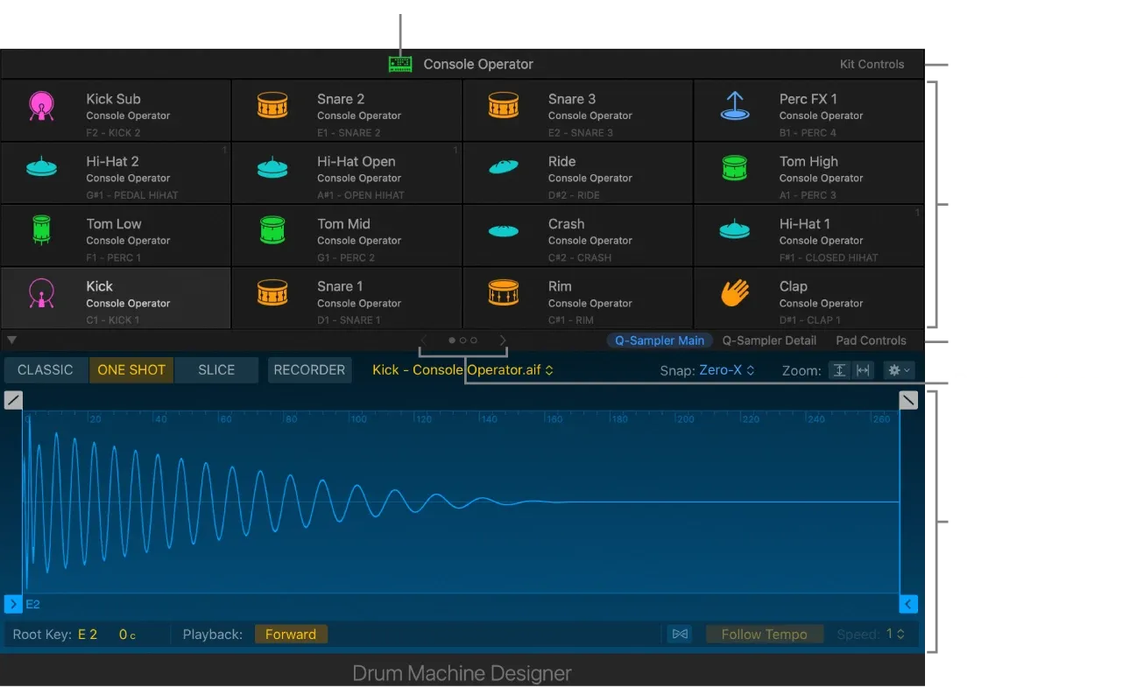This screenshot has width=1144, height=688.
Task: Click the fine tune 0 c field
Action: click(128, 635)
